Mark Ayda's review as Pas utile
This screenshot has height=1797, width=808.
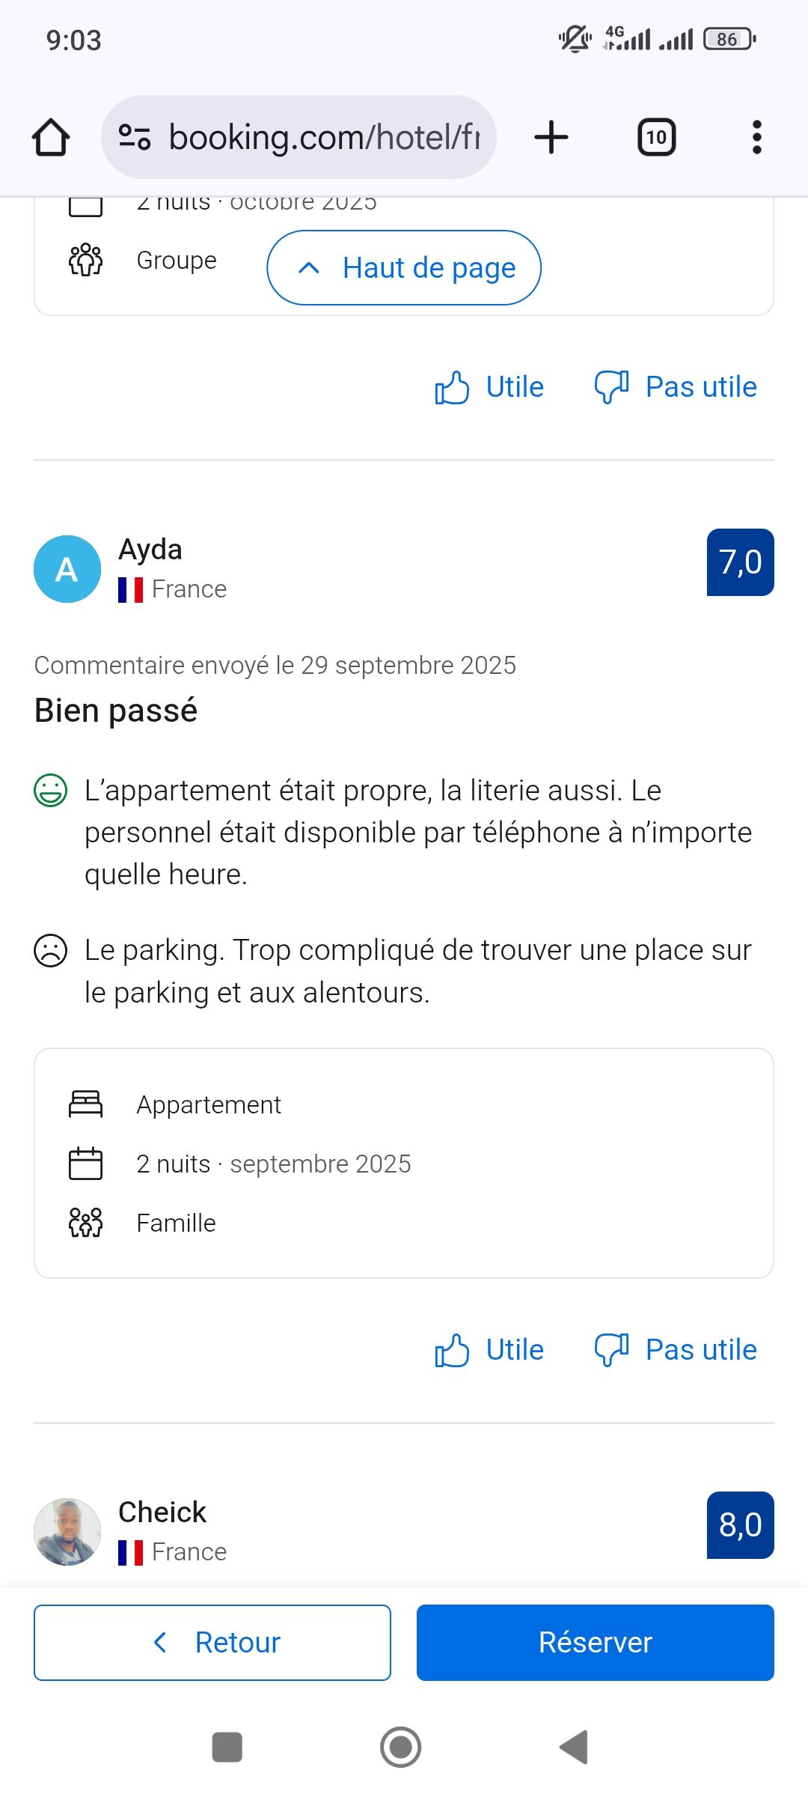676,1351
